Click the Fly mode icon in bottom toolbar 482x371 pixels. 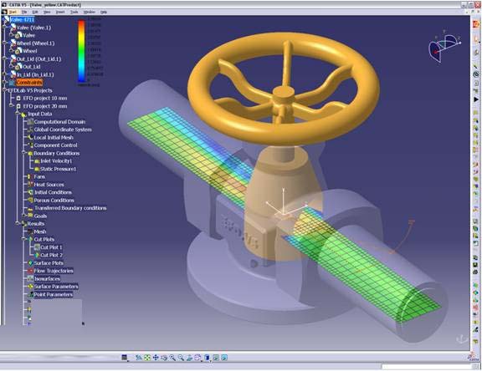tap(139, 358)
